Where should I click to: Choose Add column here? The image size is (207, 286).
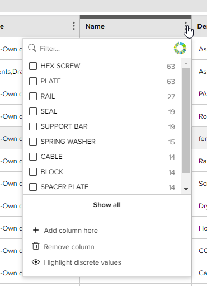[71, 231]
